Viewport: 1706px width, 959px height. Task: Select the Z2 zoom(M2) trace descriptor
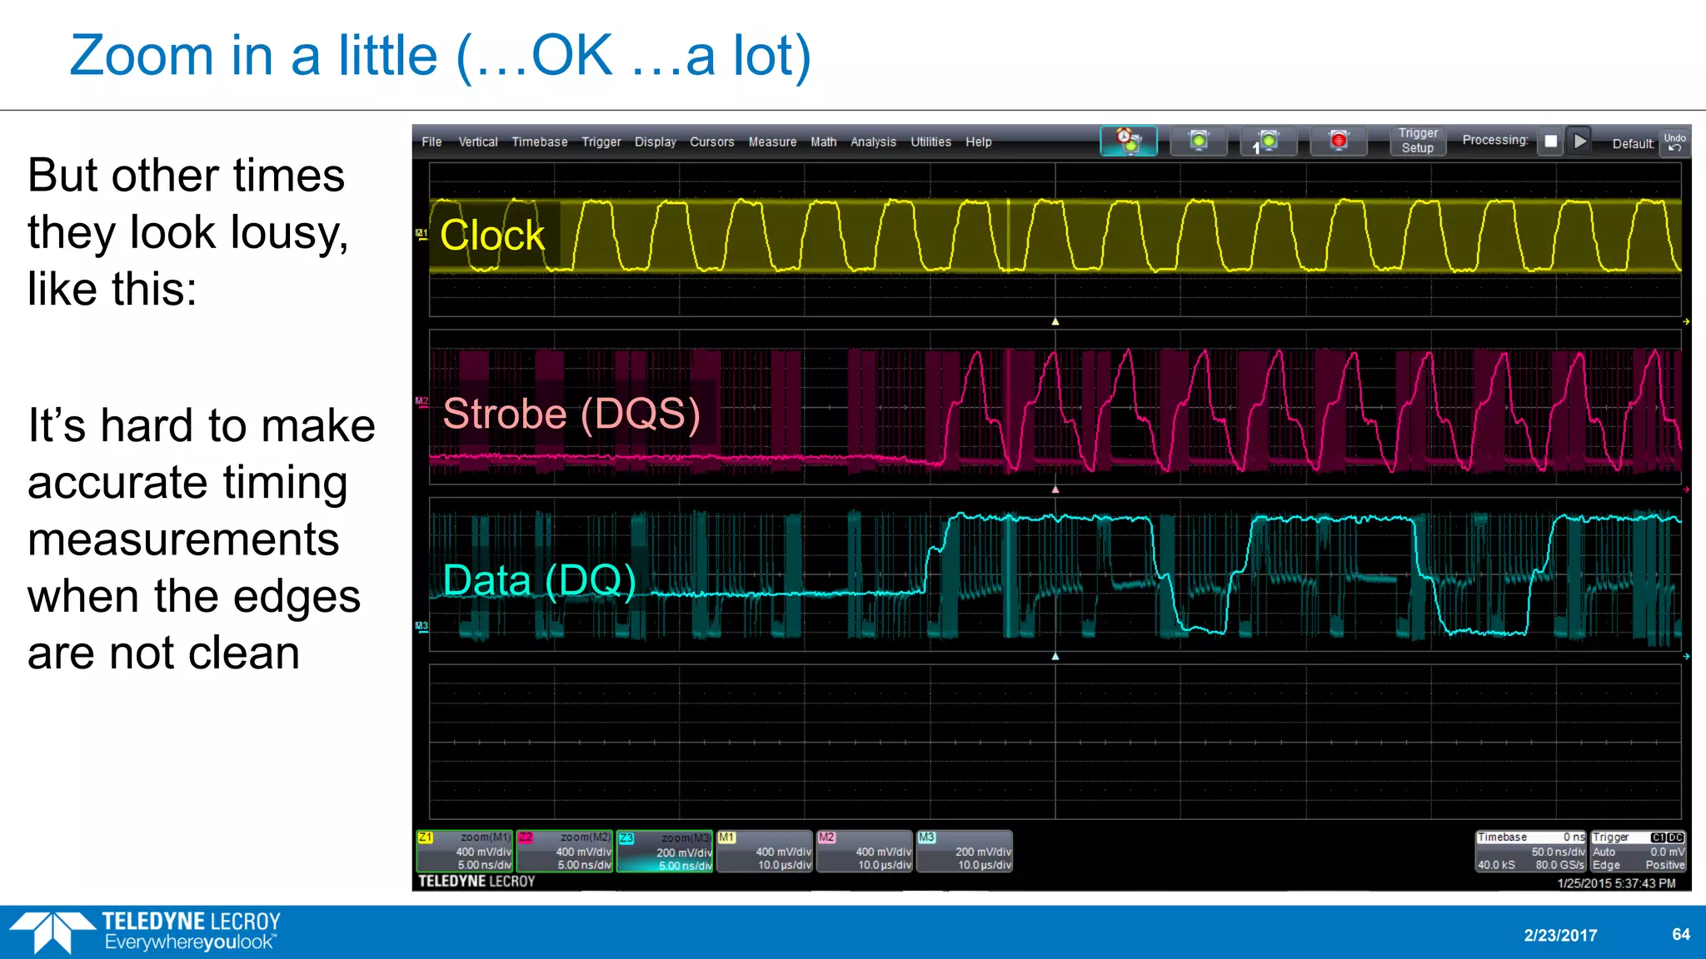(x=565, y=851)
